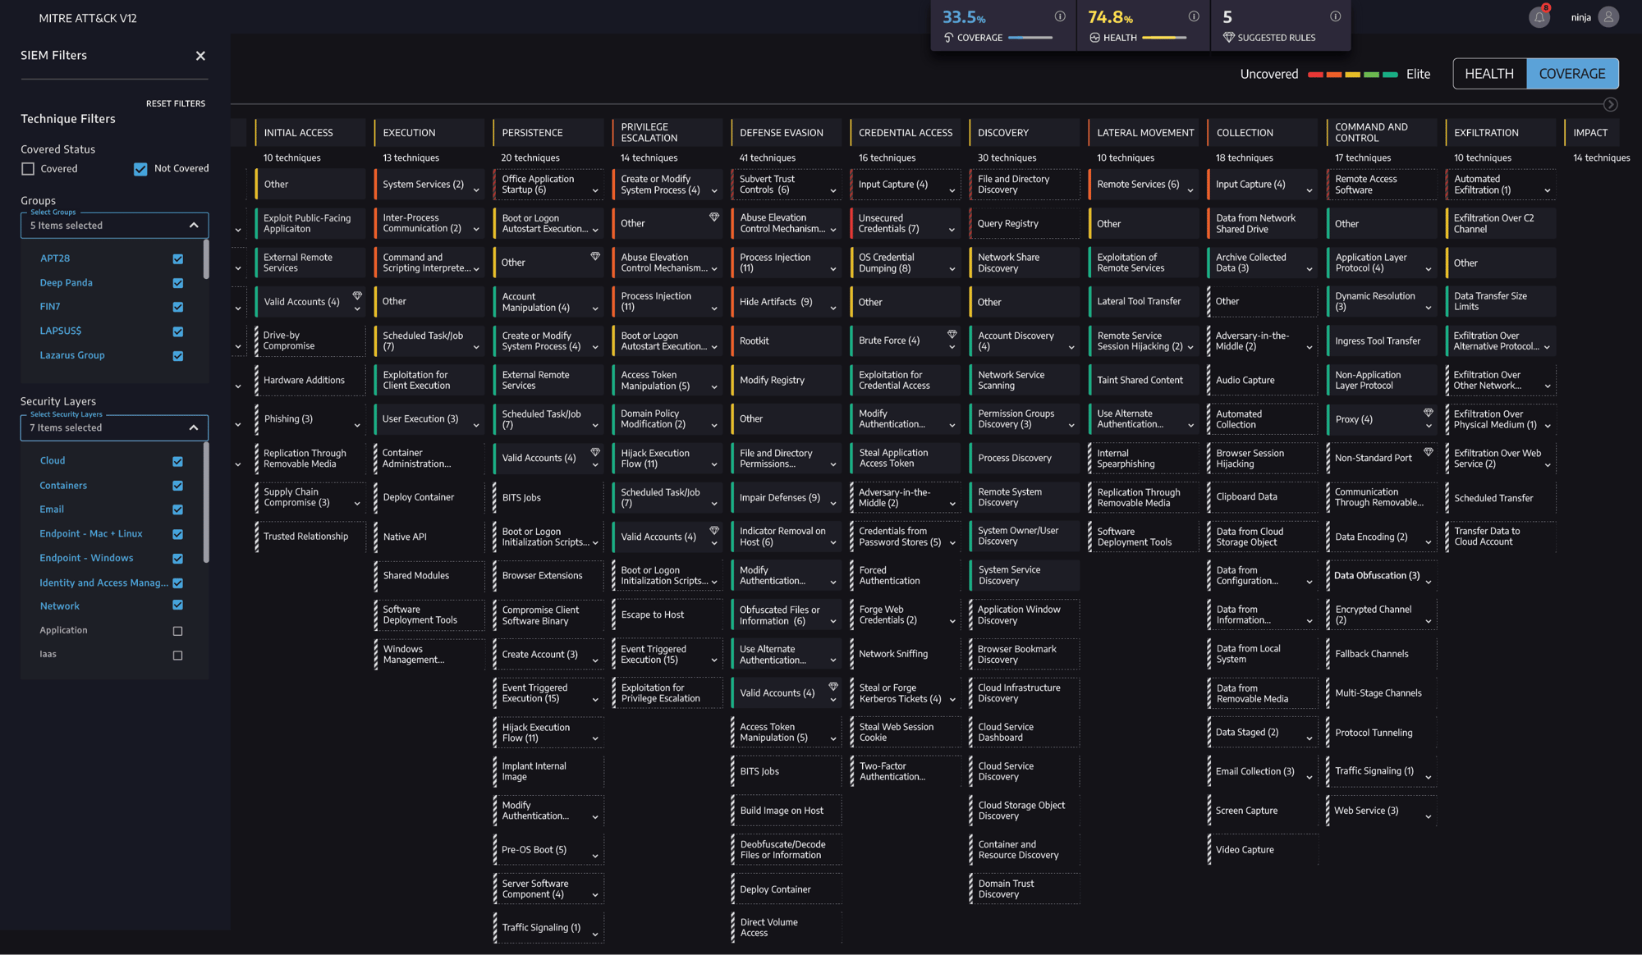Screen dimensions: 1642x955
Task: Switch to the COVERAGE view tab
Action: coord(1572,74)
